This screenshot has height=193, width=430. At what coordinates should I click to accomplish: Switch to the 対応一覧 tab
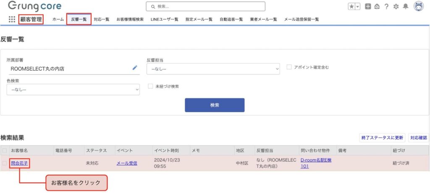102,19
